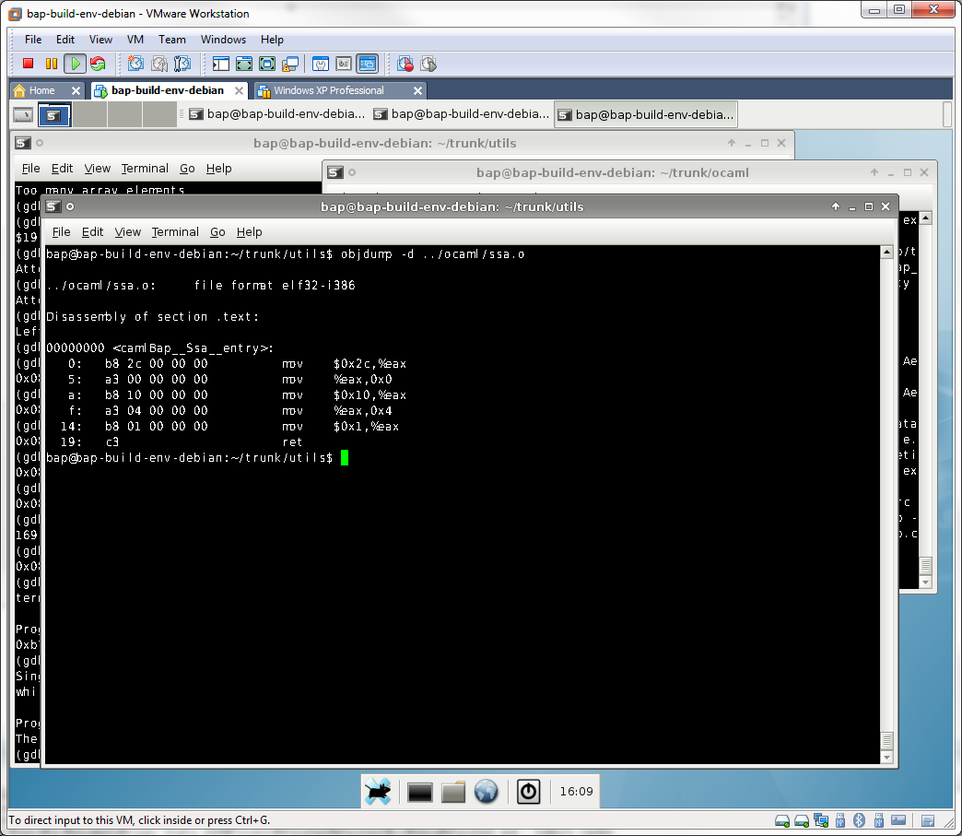Toggle the Power On play button

[x=75, y=64]
